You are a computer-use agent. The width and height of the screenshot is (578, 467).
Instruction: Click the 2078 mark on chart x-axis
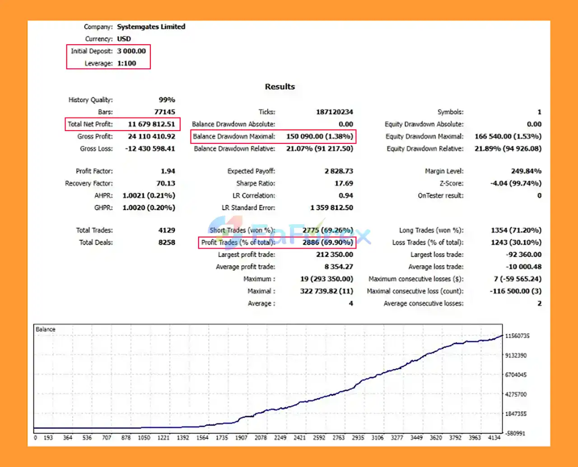pos(261,438)
